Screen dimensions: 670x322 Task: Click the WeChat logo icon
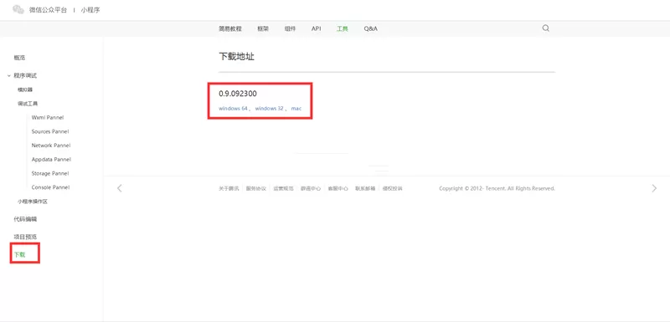tap(18, 9)
